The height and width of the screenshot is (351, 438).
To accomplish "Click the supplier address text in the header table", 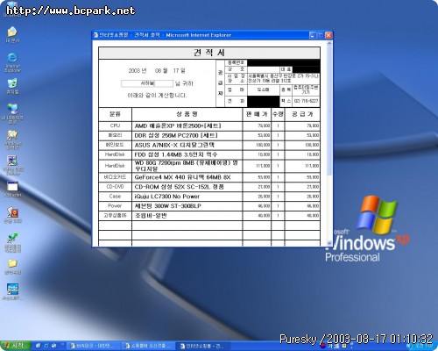I will (283, 78).
